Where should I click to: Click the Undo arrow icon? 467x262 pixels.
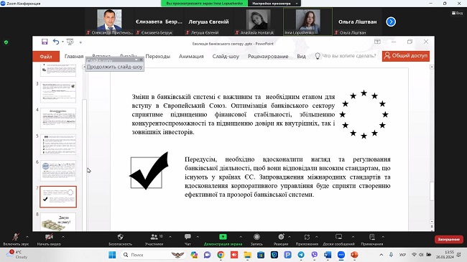point(56,42)
